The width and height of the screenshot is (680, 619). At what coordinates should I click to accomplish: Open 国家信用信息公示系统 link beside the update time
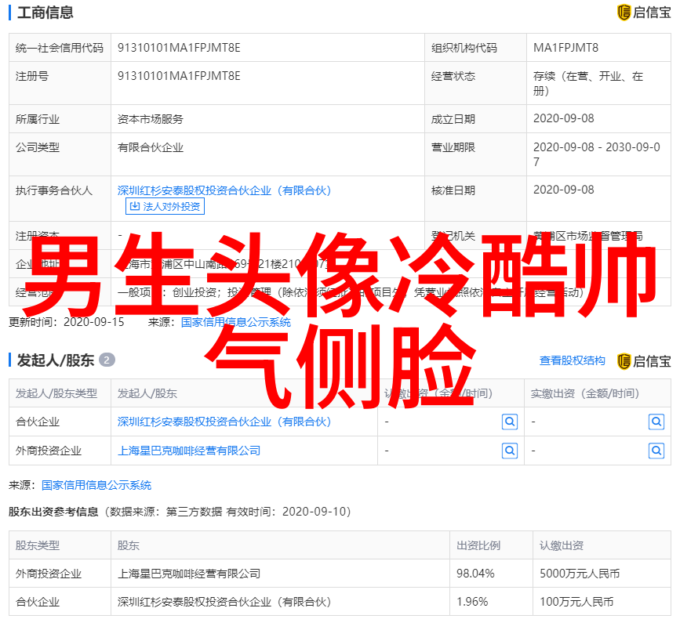click(x=236, y=322)
